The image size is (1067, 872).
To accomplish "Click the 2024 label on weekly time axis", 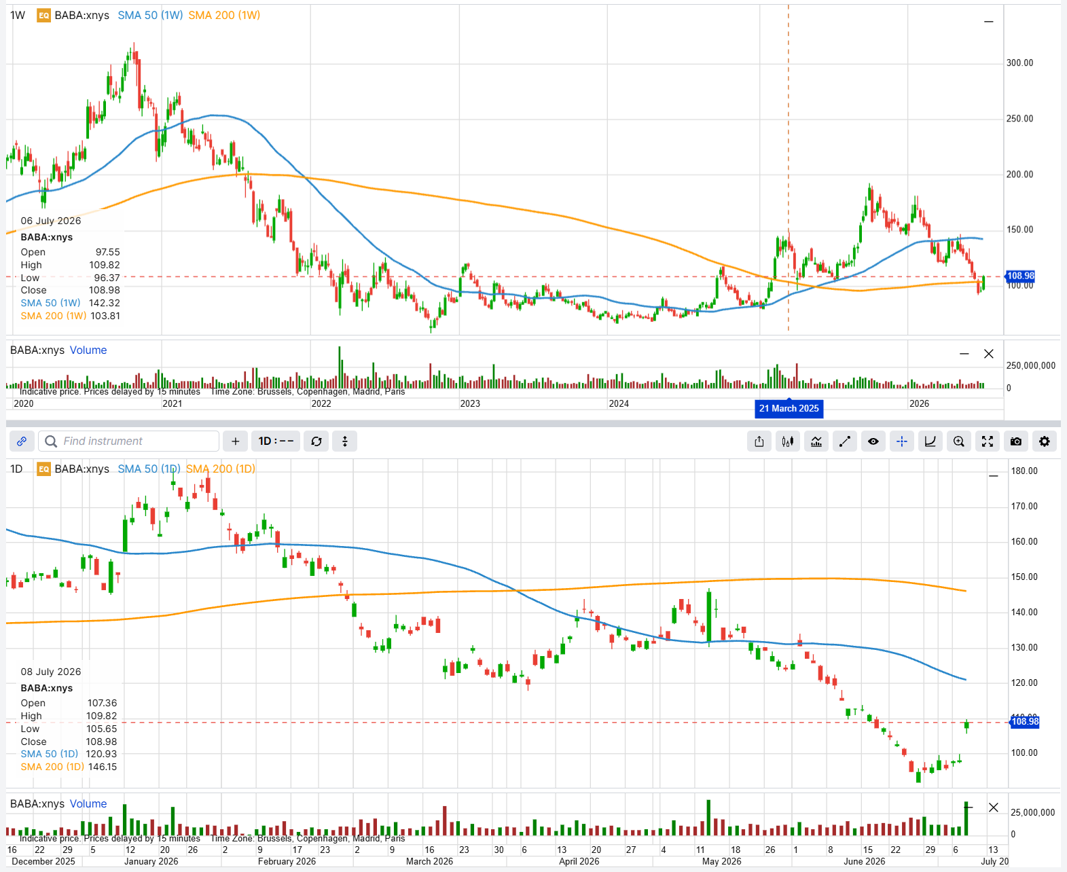I will click(619, 403).
